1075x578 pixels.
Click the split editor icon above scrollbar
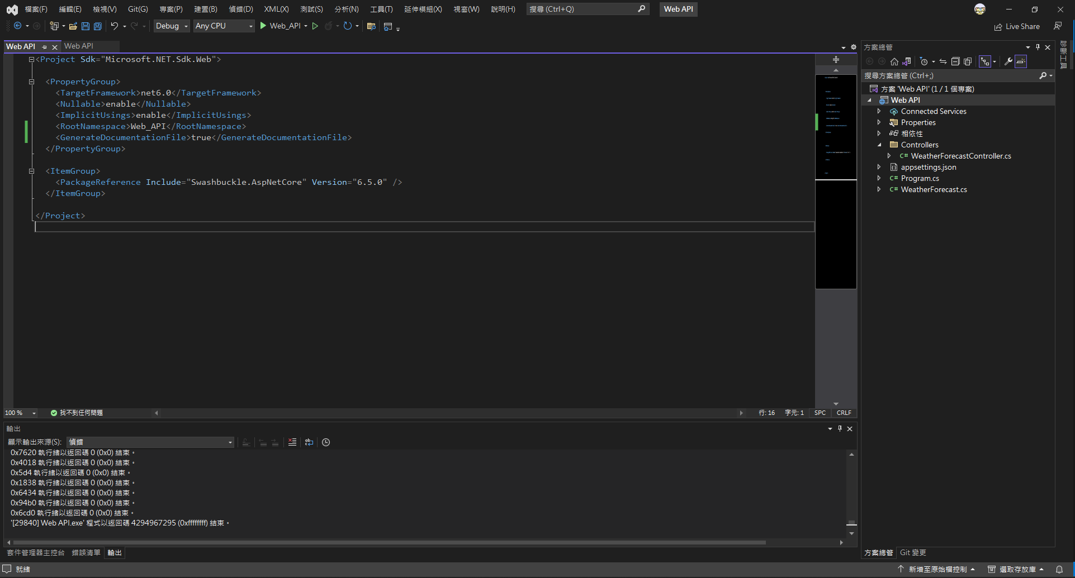pos(836,59)
